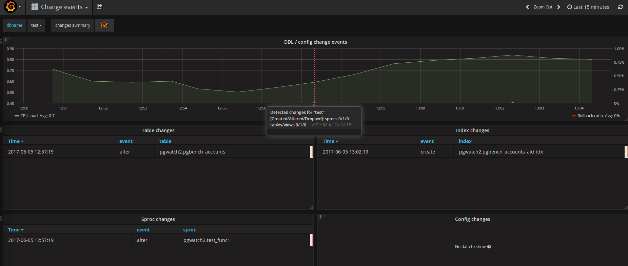Refresh the dashboard with the refresh icon
Screen dimensions: 628x266
[621, 7]
